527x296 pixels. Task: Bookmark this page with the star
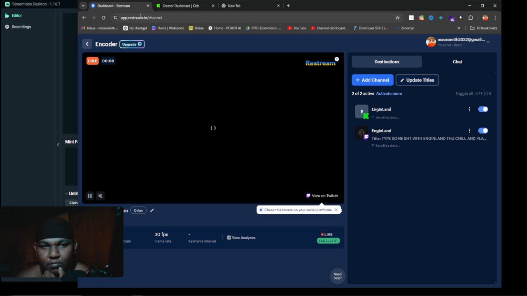tap(397, 18)
